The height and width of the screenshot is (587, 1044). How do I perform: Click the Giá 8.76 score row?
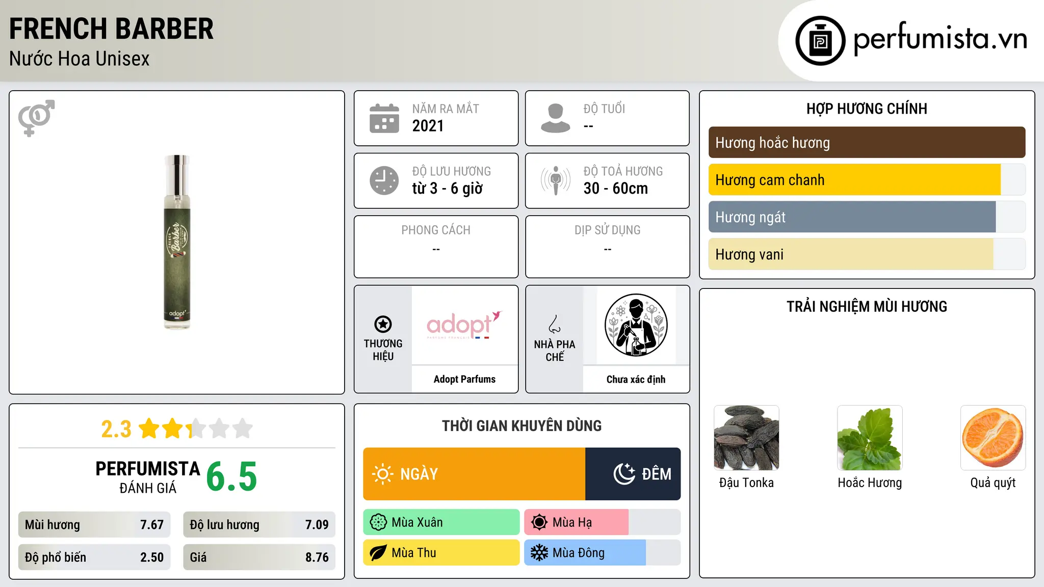click(259, 557)
